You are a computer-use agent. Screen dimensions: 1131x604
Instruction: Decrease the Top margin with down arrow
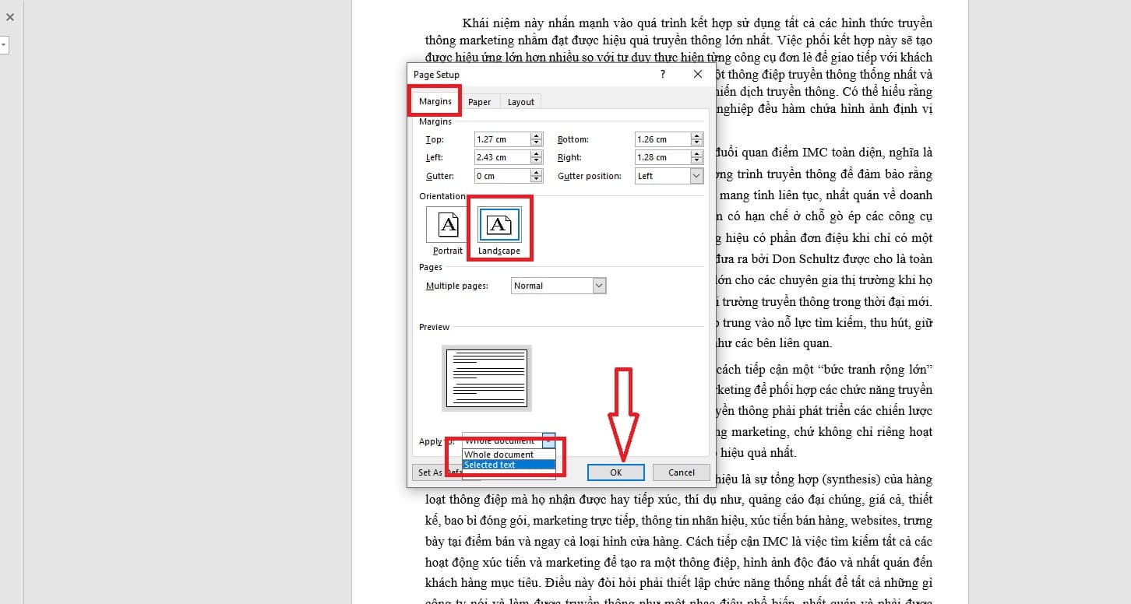536,143
